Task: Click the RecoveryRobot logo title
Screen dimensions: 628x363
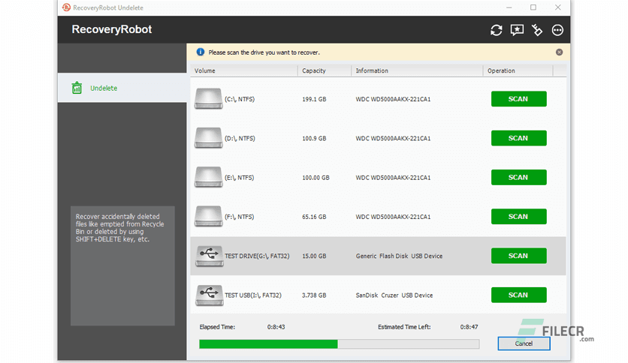Action: click(112, 29)
